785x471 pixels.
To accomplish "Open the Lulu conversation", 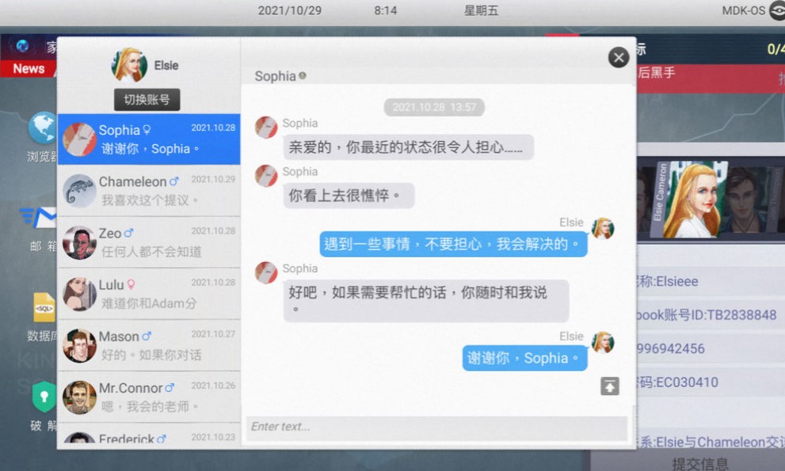I will 149,294.
